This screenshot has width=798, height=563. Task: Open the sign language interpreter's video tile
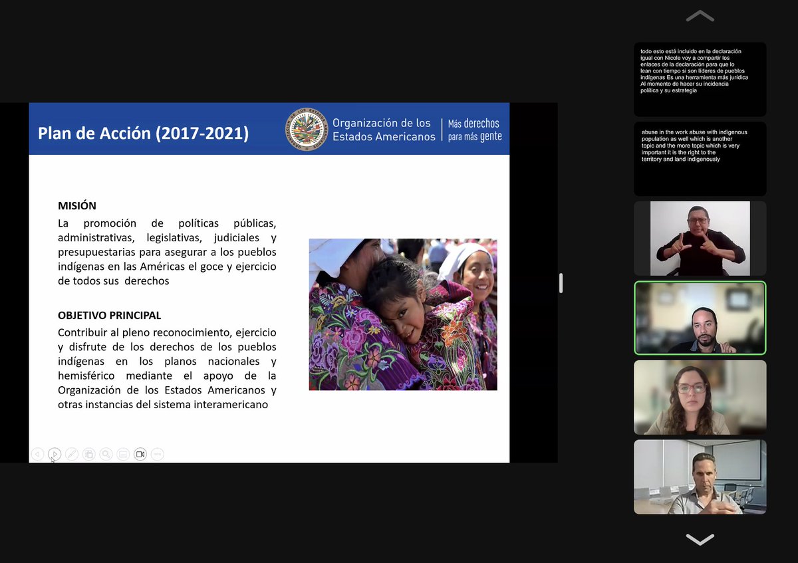tap(700, 239)
